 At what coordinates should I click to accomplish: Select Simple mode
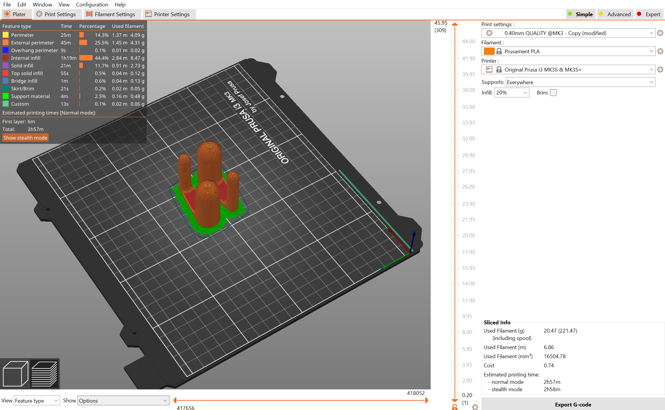(x=581, y=14)
